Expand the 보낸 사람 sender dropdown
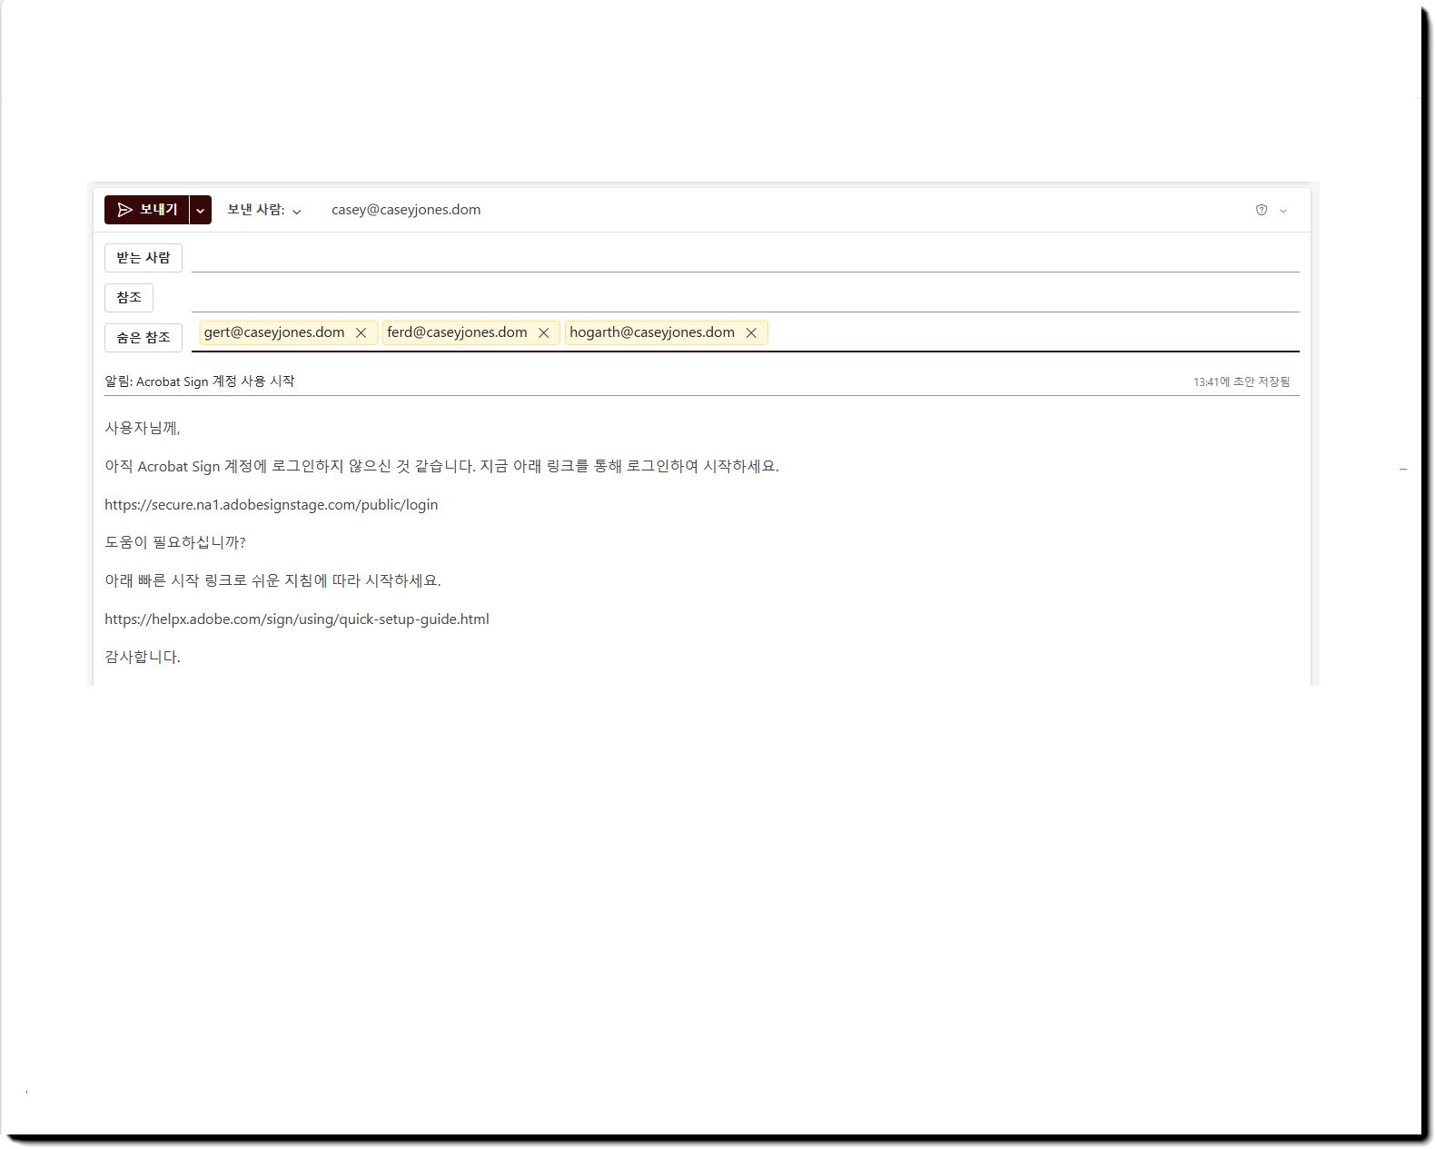This screenshot has width=1435, height=1149. [x=264, y=210]
